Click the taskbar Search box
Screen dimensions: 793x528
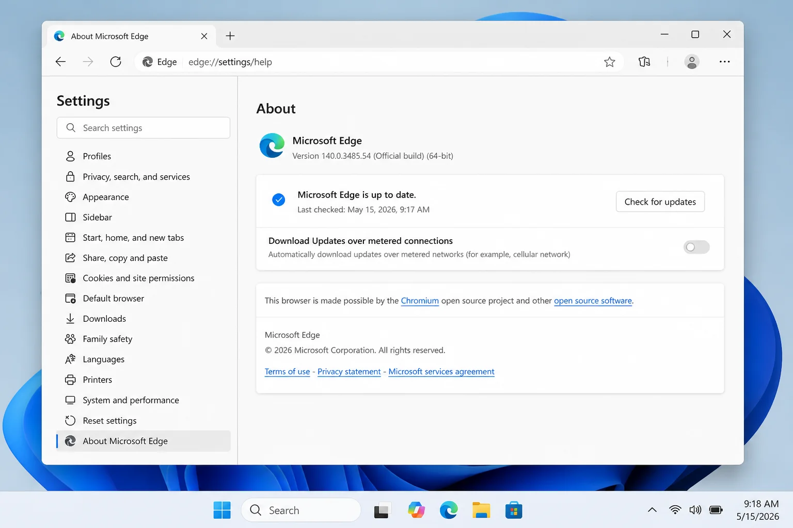(x=301, y=510)
